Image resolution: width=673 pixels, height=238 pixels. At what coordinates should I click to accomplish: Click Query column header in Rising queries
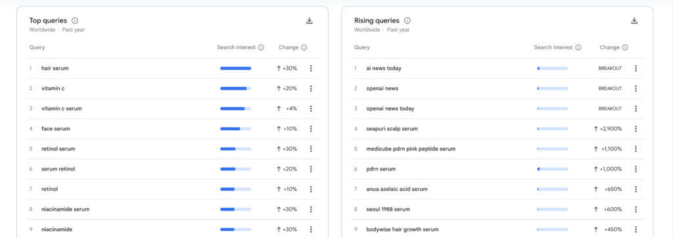tap(362, 48)
